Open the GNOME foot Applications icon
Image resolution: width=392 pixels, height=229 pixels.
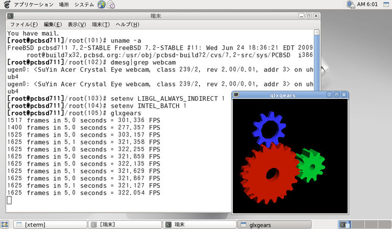tap(7, 4)
